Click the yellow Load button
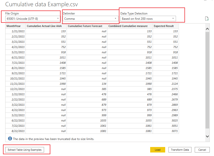The width and height of the screenshot is (214, 156). (157, 150)
